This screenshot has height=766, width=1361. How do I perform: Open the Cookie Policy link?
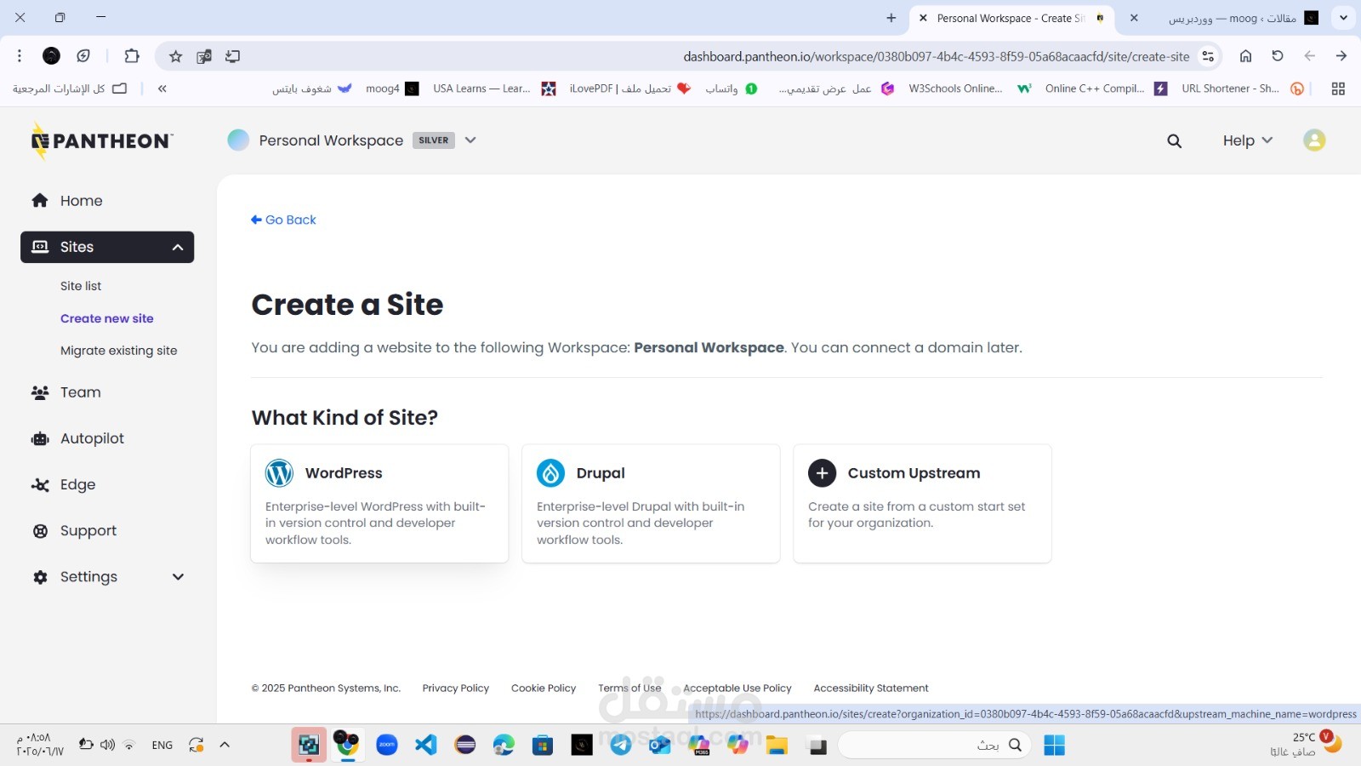(544, 689)
